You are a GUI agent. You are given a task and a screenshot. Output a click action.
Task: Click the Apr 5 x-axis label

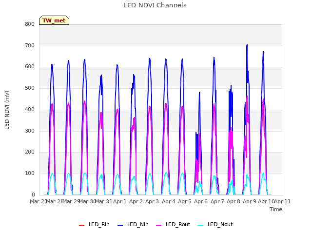pyautogui.click(x=185, y=201)
